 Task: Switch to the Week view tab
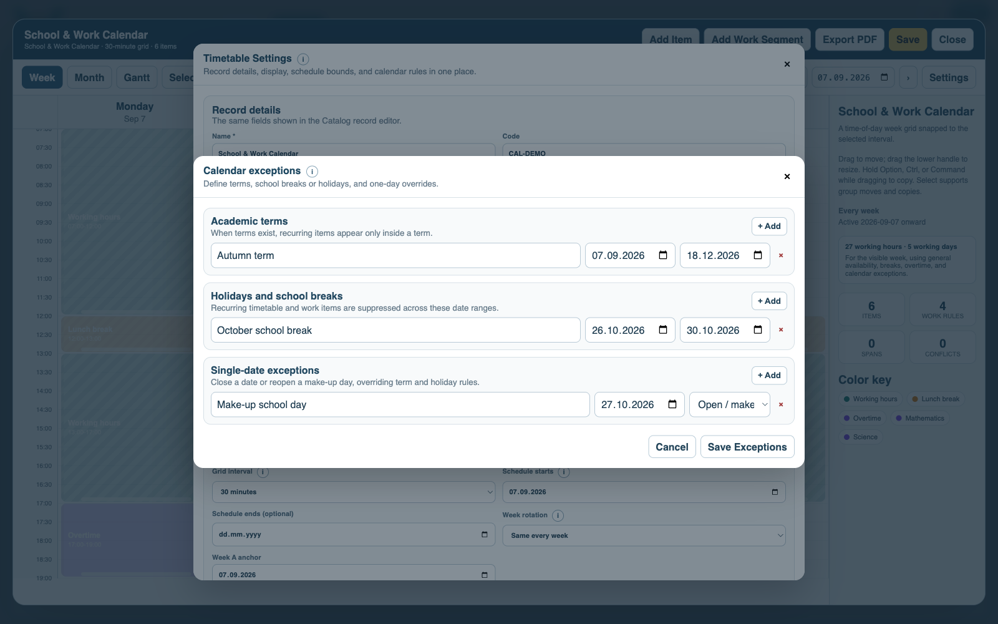(x=42, y=77)
